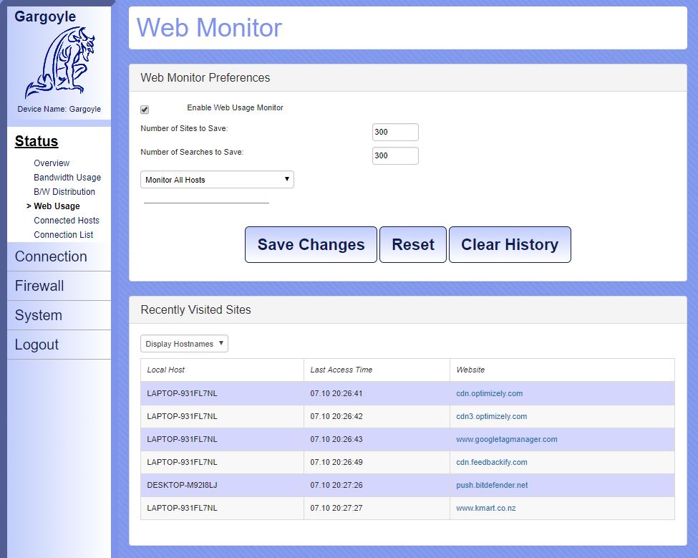Open the push.bitdefender.net link
Image resolution: width=698 pixels, height=558 pixels.
click(492, 485)
